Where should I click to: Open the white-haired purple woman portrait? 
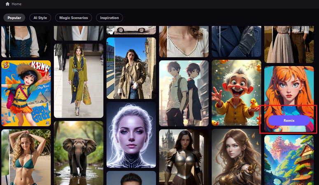point(131,135)
